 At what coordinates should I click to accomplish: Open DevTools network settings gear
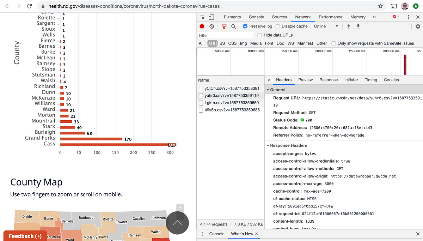point(418,26)
